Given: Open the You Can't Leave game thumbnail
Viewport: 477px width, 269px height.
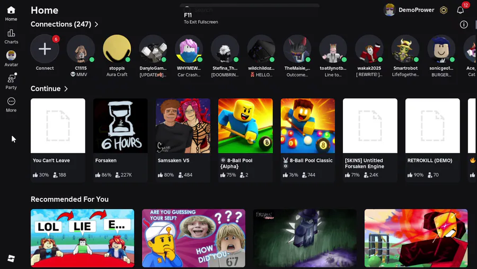Looking at the screenshot, I should (x=58, y=125).
